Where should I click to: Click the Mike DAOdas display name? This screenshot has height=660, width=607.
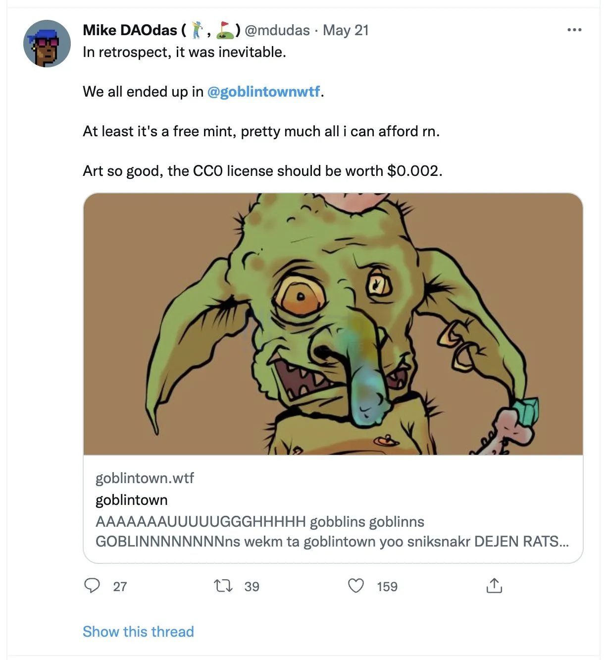130,30
